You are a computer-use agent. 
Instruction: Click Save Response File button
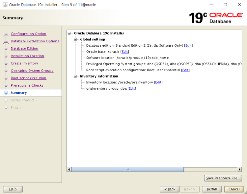coord(223,178)
